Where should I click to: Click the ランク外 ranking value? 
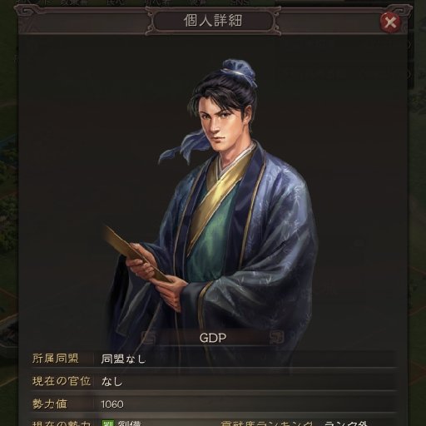click(346, 424)
